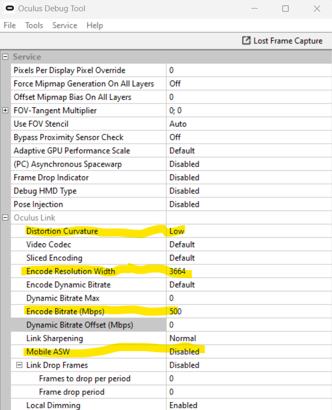Collapse Link Drop Frames group
This screenshot has width=332, height=410.
(x=19, y=365)
